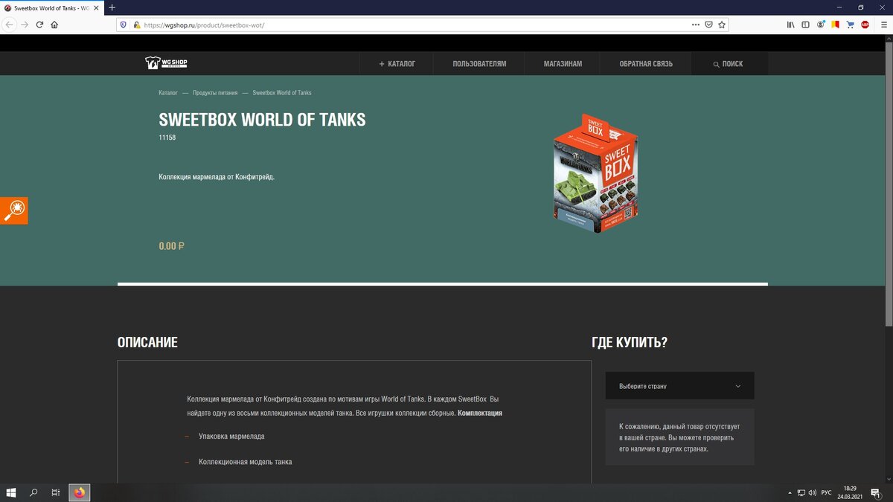Click the bold Комплектация text
The height and width of the screenshot is (502, 893).
tap(480, 413)
